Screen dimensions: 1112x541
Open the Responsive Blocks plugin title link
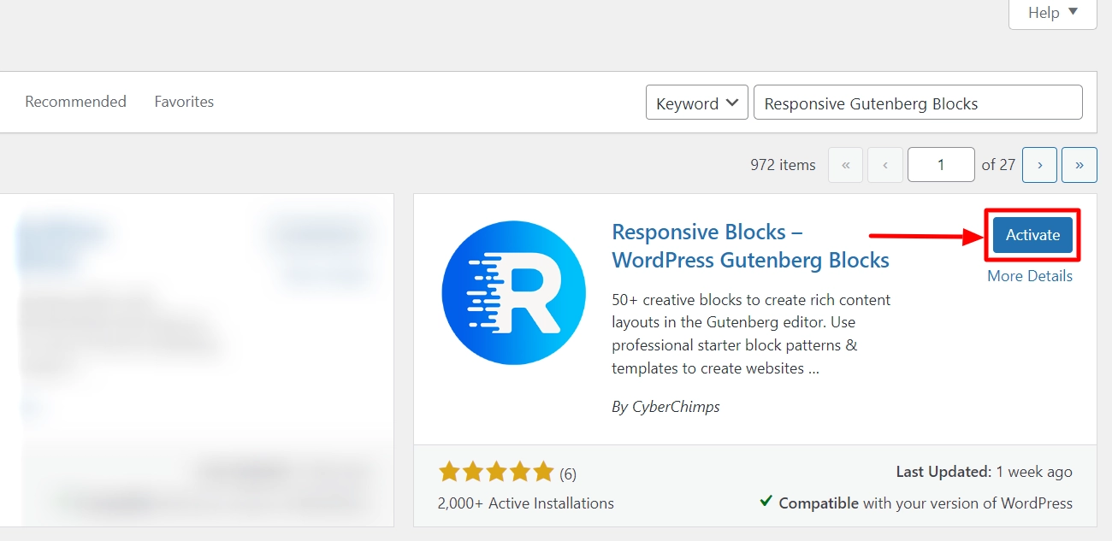tap(751, 246)
